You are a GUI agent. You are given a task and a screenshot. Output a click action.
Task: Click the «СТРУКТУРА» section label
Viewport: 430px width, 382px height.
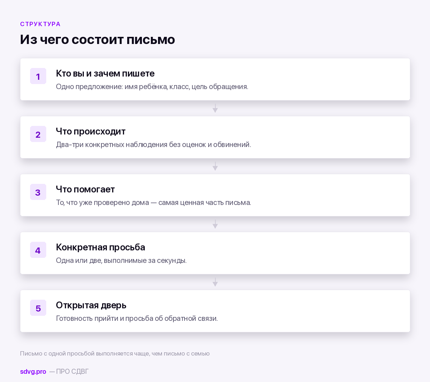40,24
